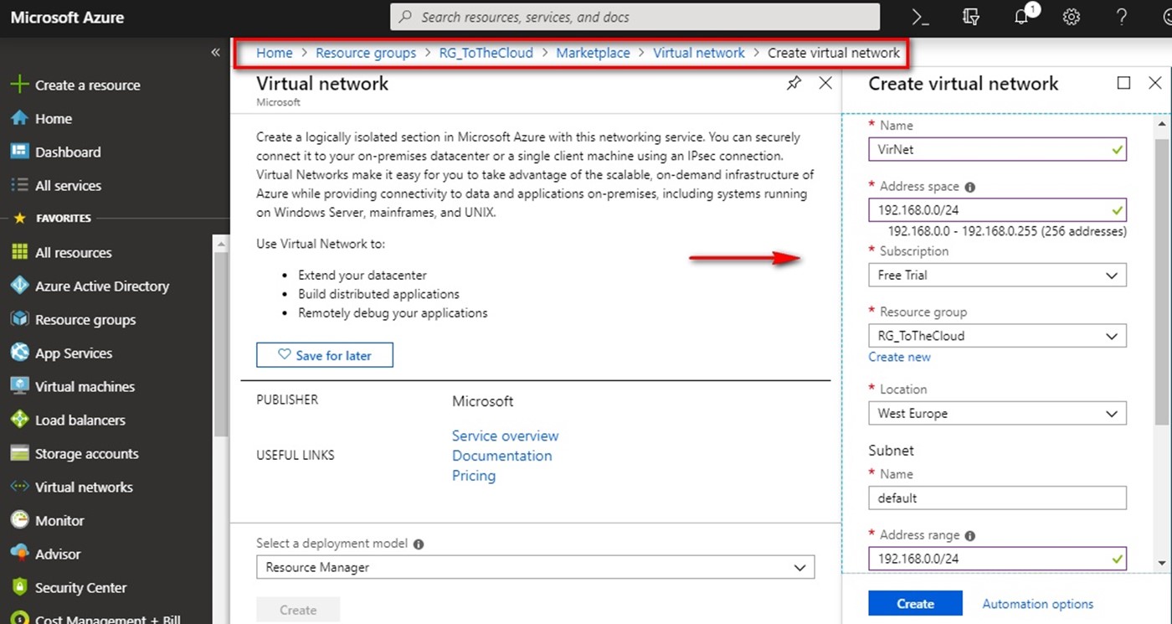Click the Microsoft Azure portal title
The image size is (1172, 624).
(x=68, y=18)
